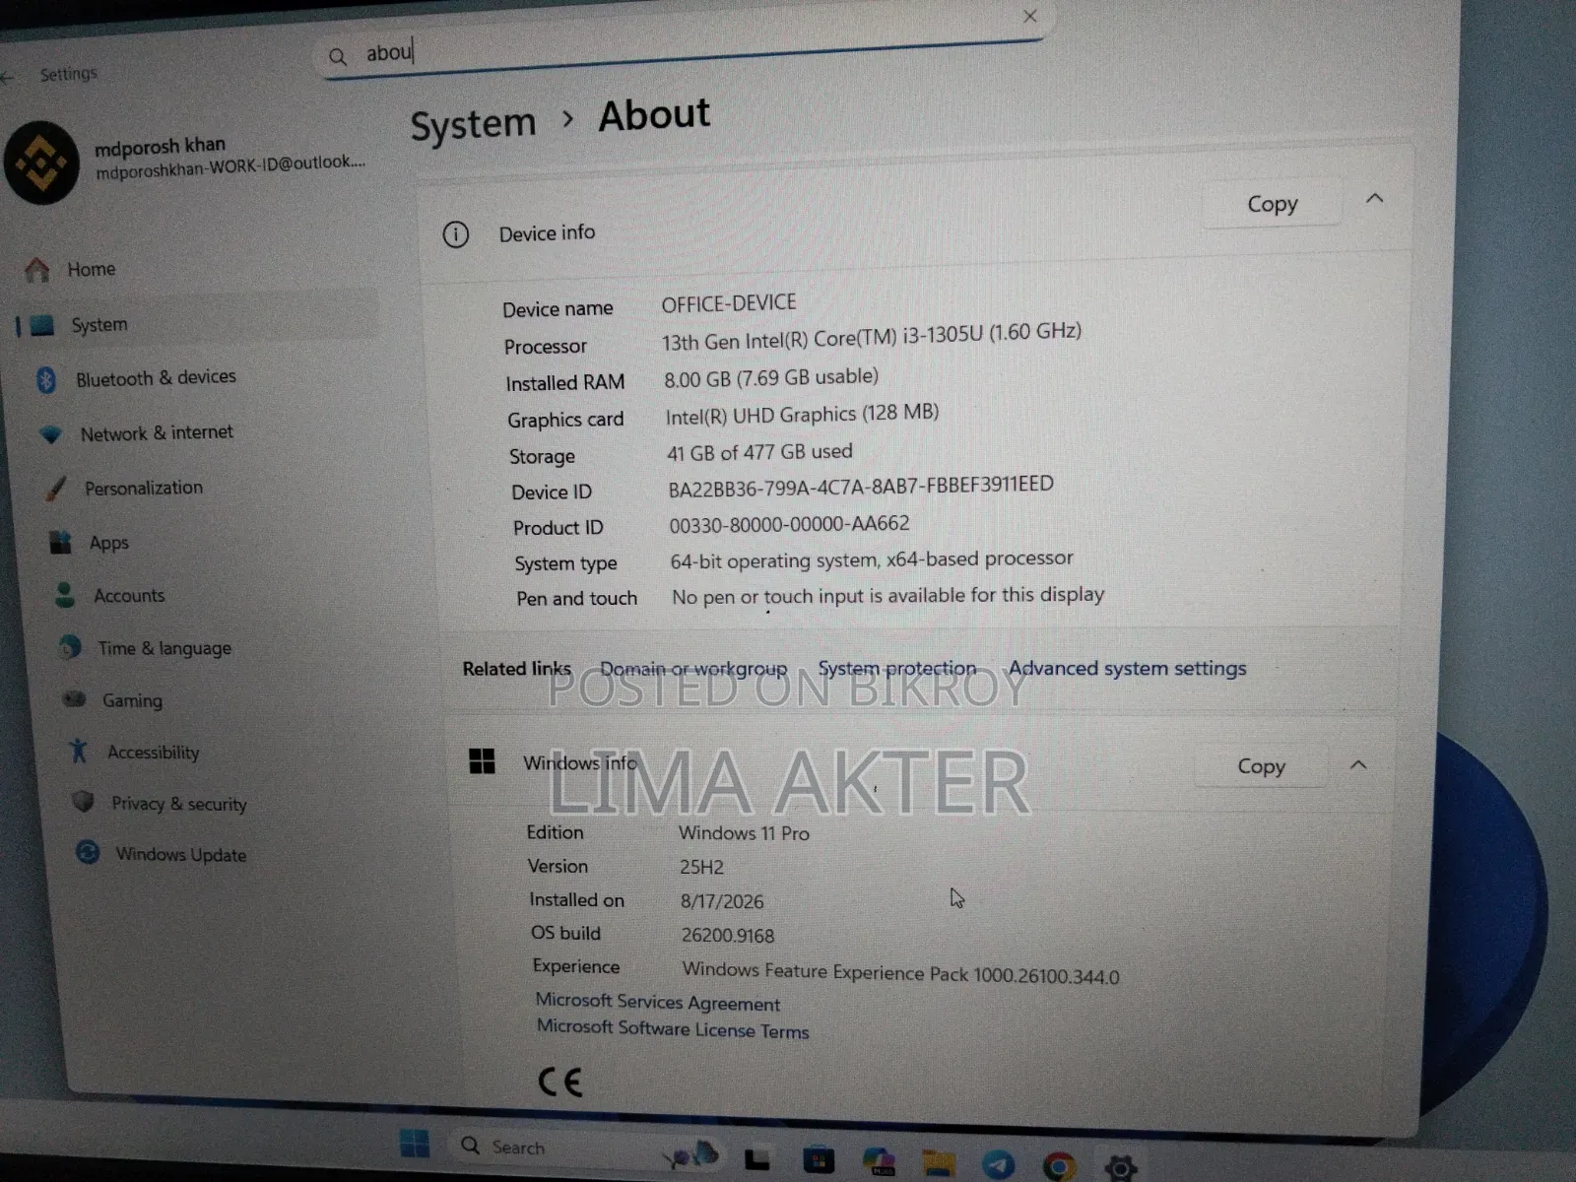
Task: Launch Microsoft Store from taskbar
Action: pyautogui.click(x=819, y=1162)
